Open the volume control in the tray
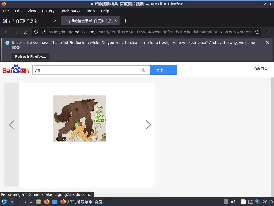This screenshot has width=274, height=206. click(x=233, y=202)
